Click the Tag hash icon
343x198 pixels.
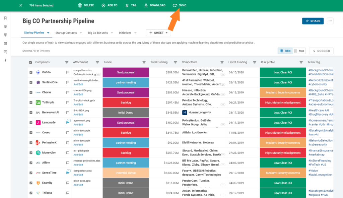pyautogui.click(x=127, y=6)
